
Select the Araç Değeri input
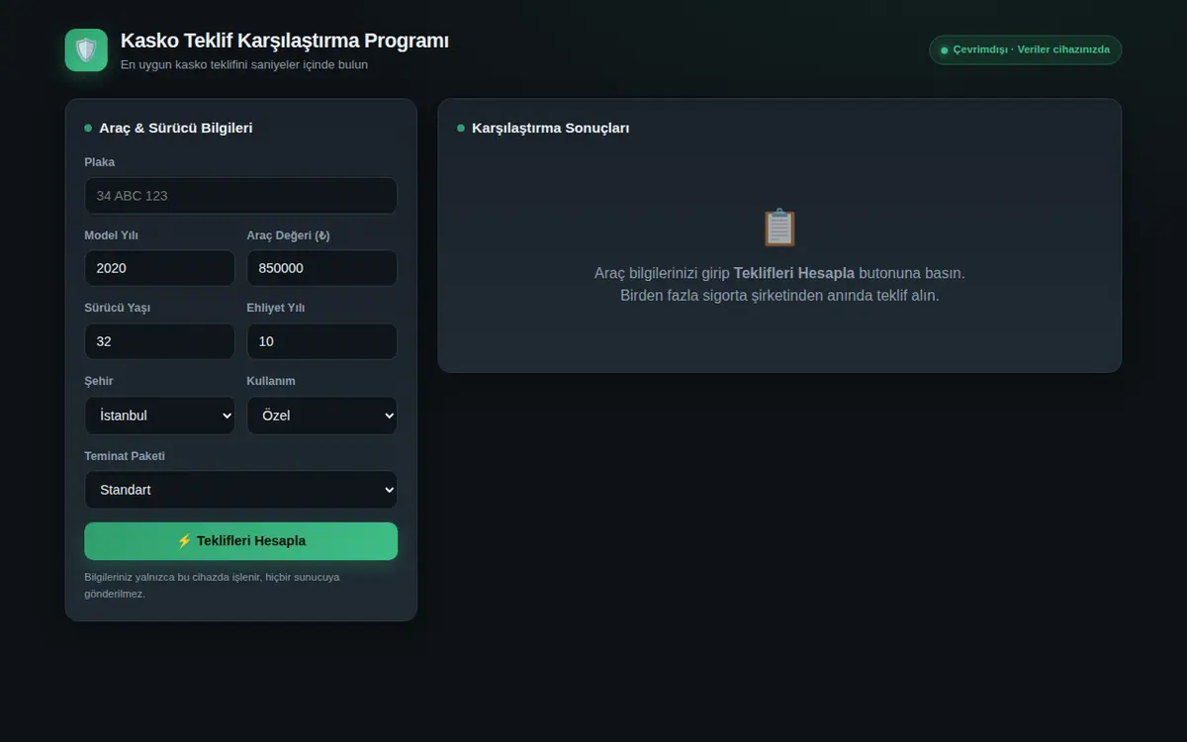(x=321, y=268)
